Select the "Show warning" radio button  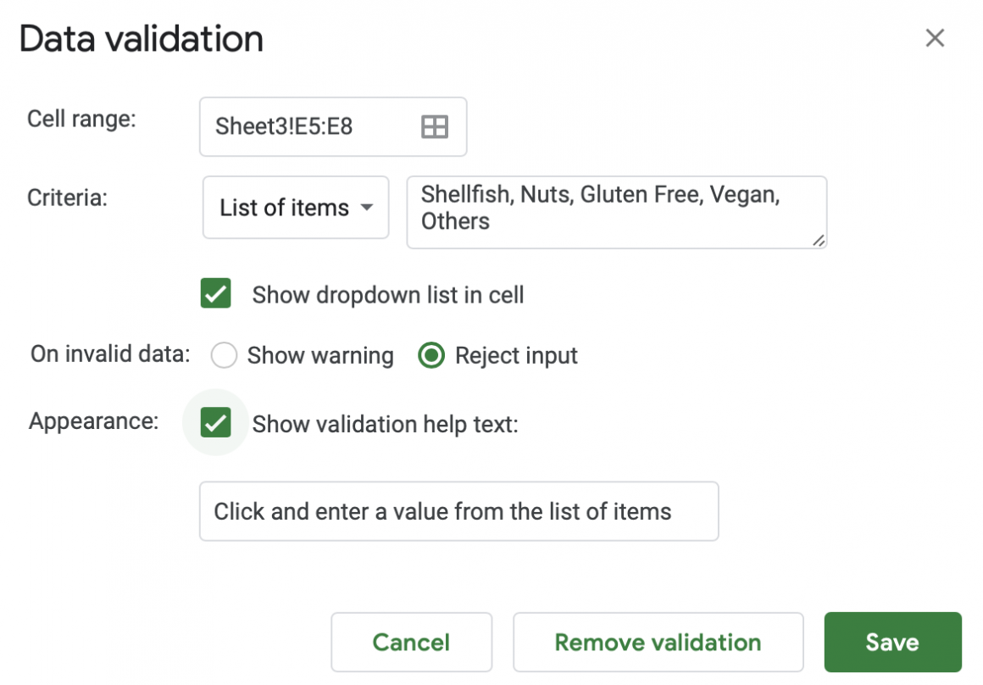pos(224,355)
